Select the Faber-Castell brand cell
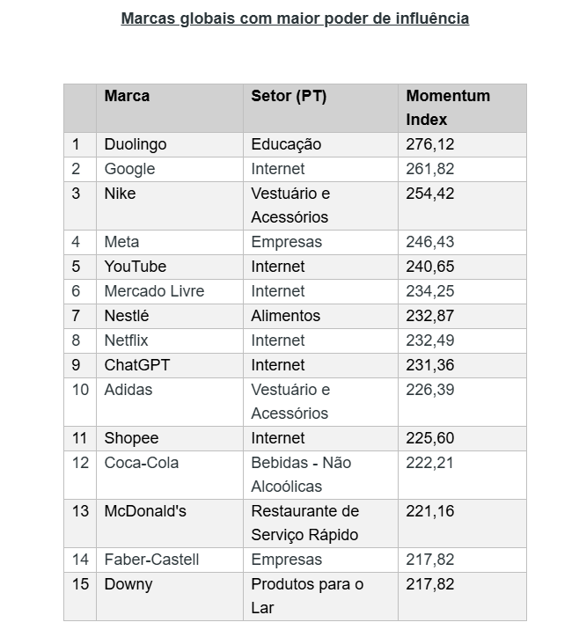This screenshot has height=637, width=579. 152,560
